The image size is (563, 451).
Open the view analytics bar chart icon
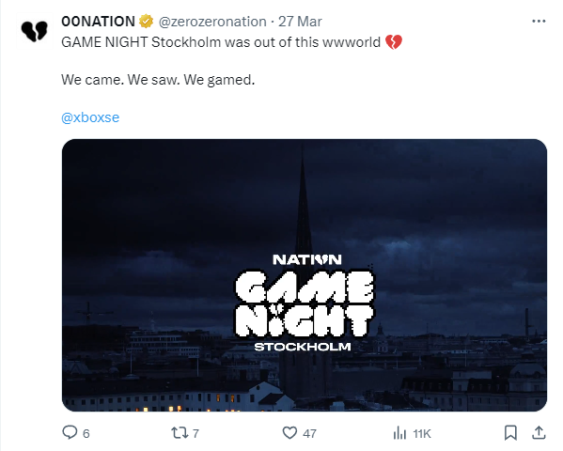[399, 433]
